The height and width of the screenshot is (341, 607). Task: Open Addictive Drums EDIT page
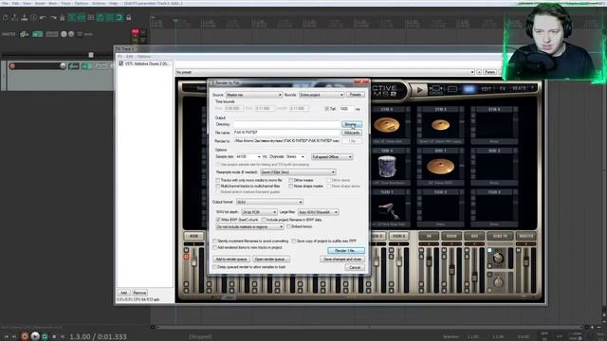tap(487, 88)
